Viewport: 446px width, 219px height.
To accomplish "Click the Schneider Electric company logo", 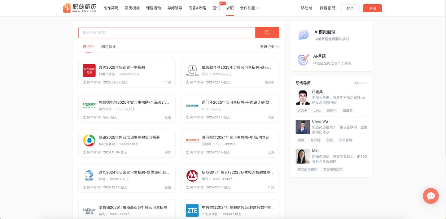I will point(89,105).
